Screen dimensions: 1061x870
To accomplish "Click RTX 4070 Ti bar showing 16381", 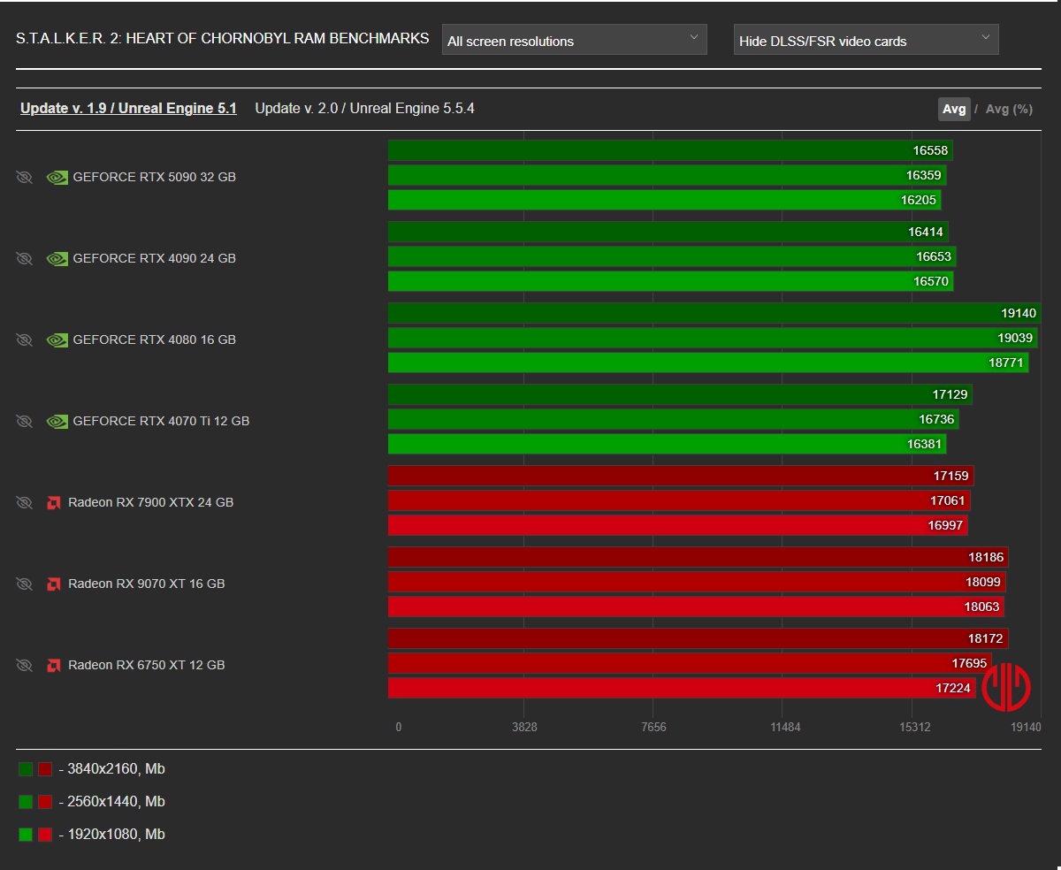I will [x=668, y=444].
